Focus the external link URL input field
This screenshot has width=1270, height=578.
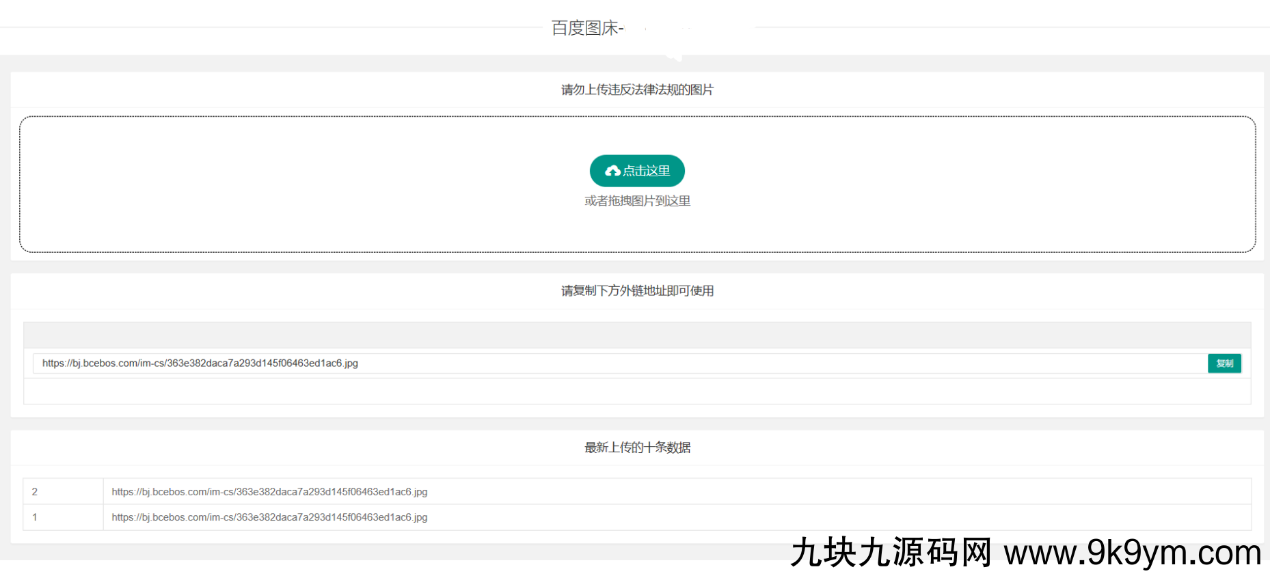pos(615,363)
